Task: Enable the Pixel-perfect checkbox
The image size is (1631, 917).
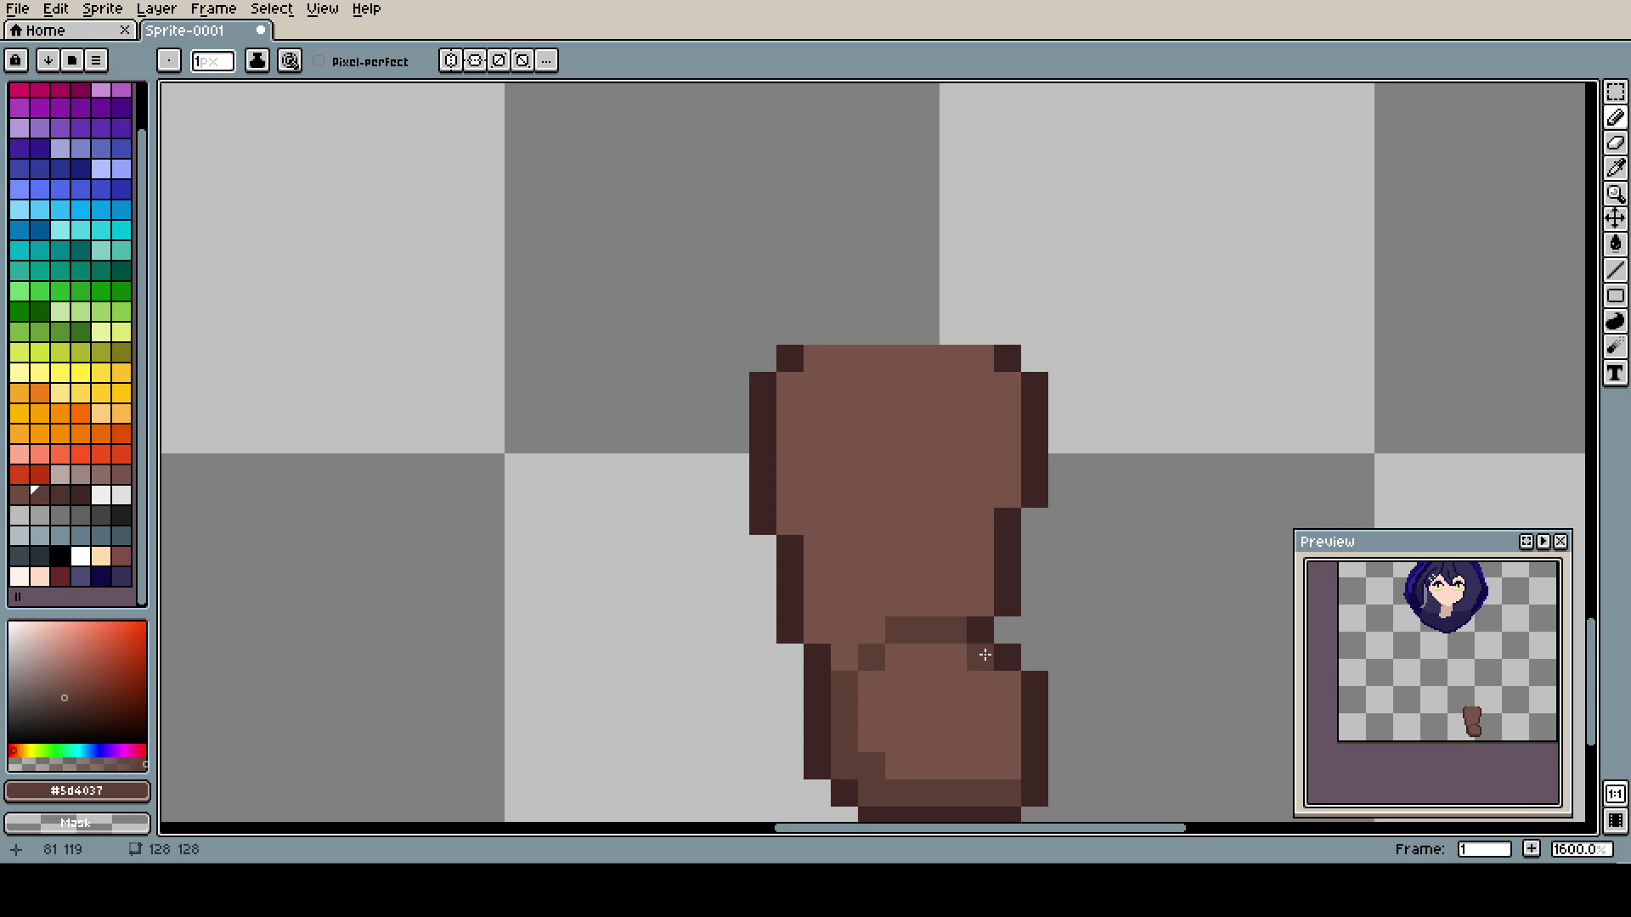Action: [319, 61]
